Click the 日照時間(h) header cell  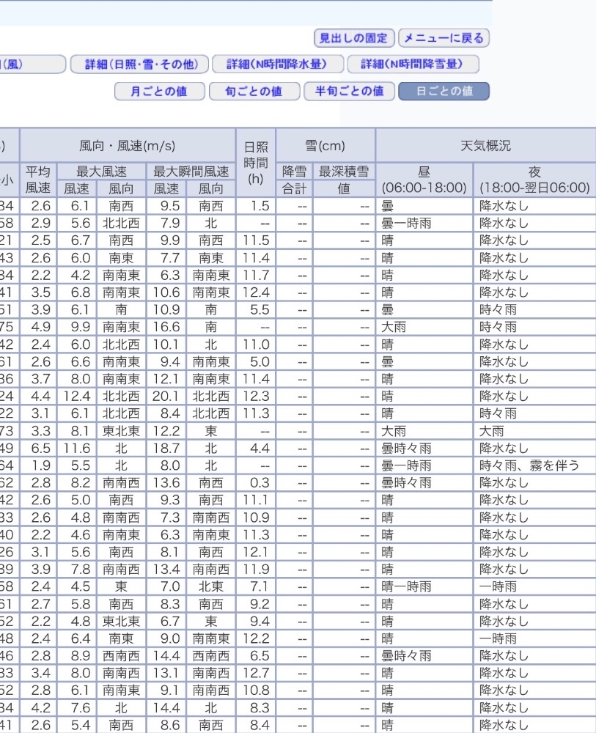click(255, 163)
